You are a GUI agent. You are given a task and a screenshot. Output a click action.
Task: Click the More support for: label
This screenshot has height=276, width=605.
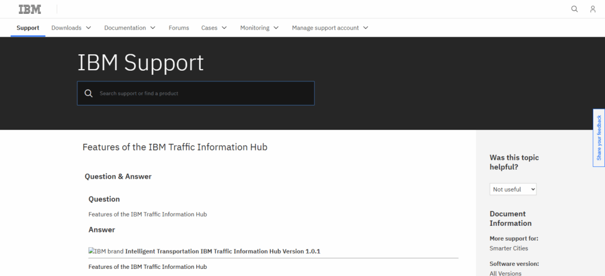tap(514, 238)
